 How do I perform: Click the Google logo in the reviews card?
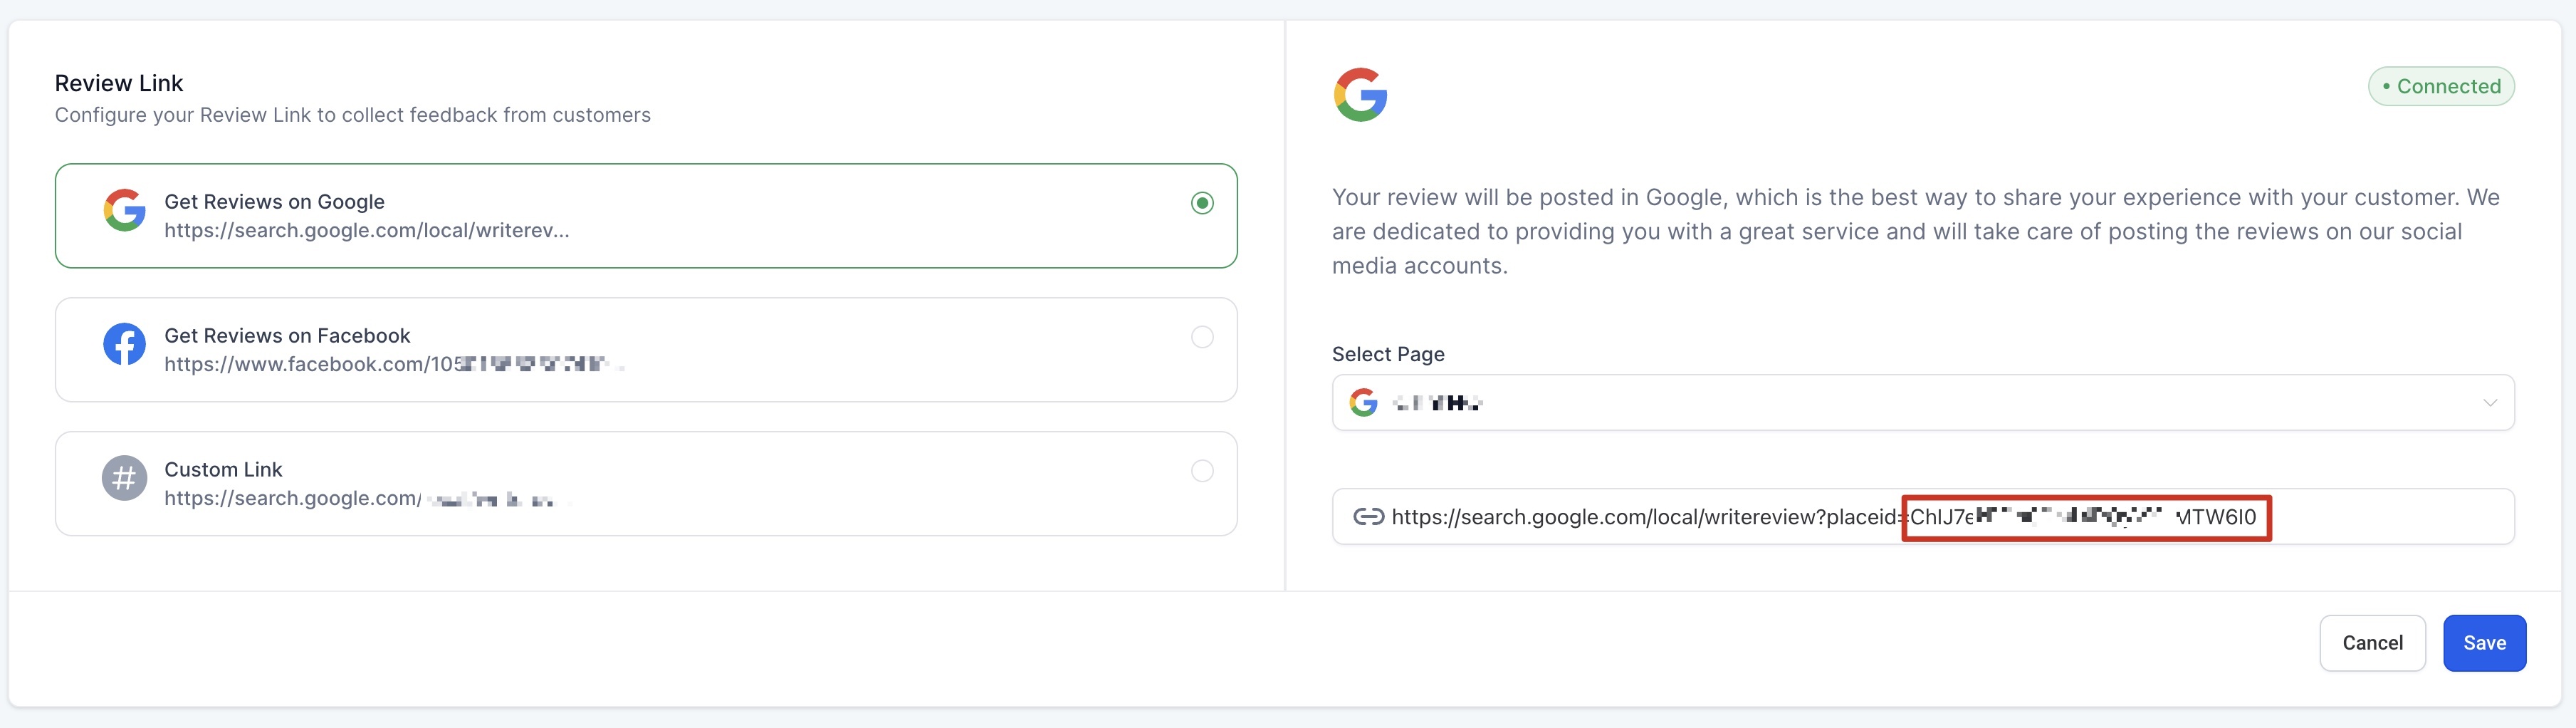tap(125, 210)
